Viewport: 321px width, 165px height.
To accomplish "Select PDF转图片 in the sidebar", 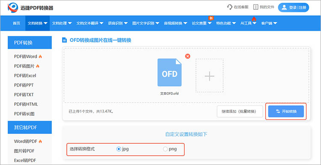I will [24, 66].
